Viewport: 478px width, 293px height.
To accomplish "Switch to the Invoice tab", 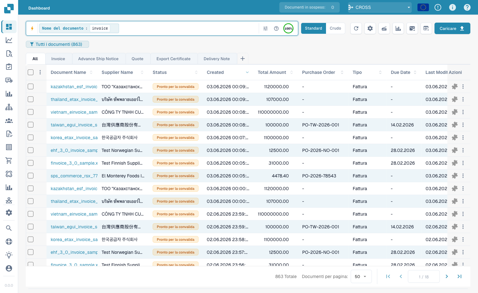I will [58, 59].
